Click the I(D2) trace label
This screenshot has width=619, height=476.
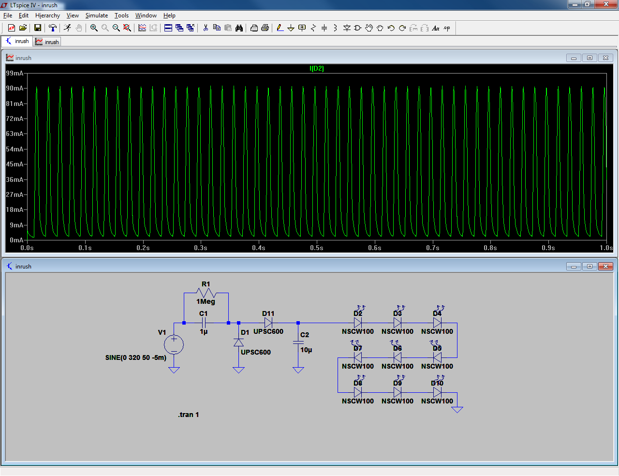(317, 68)
